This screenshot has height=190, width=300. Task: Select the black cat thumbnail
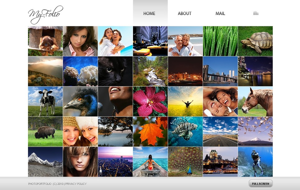(x=115, y=71)
